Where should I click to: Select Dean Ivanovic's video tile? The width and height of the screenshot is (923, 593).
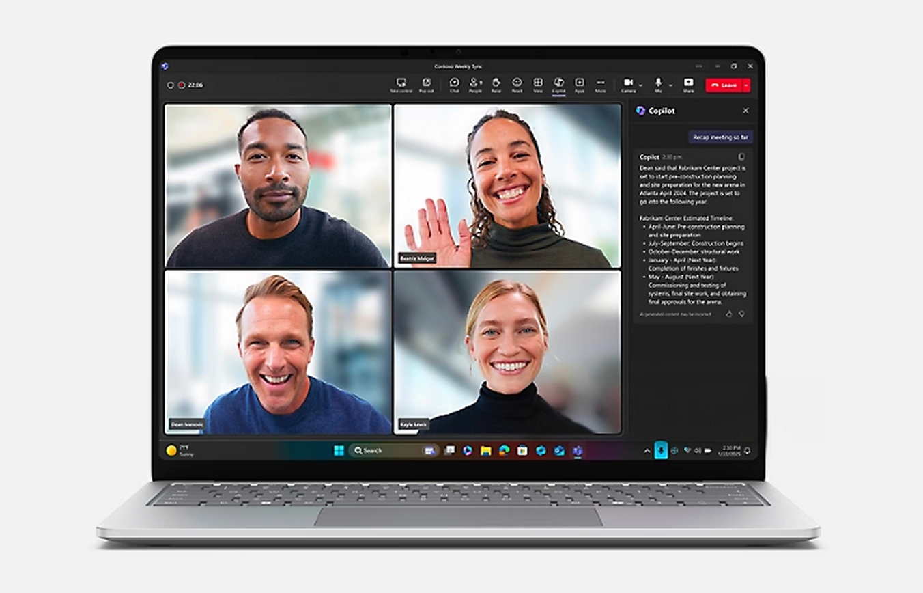(278, 352)
